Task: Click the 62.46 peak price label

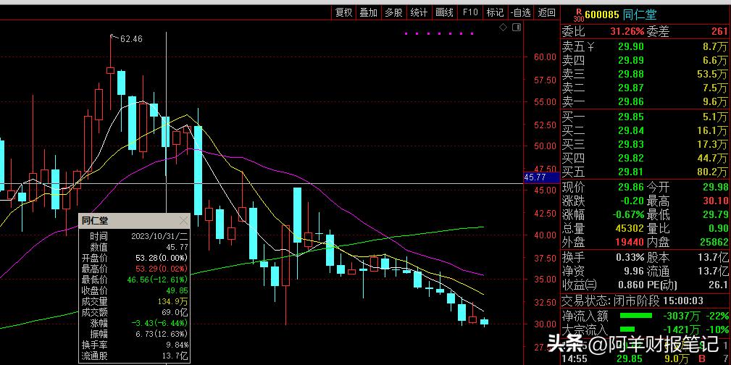Action: point(131,39)
